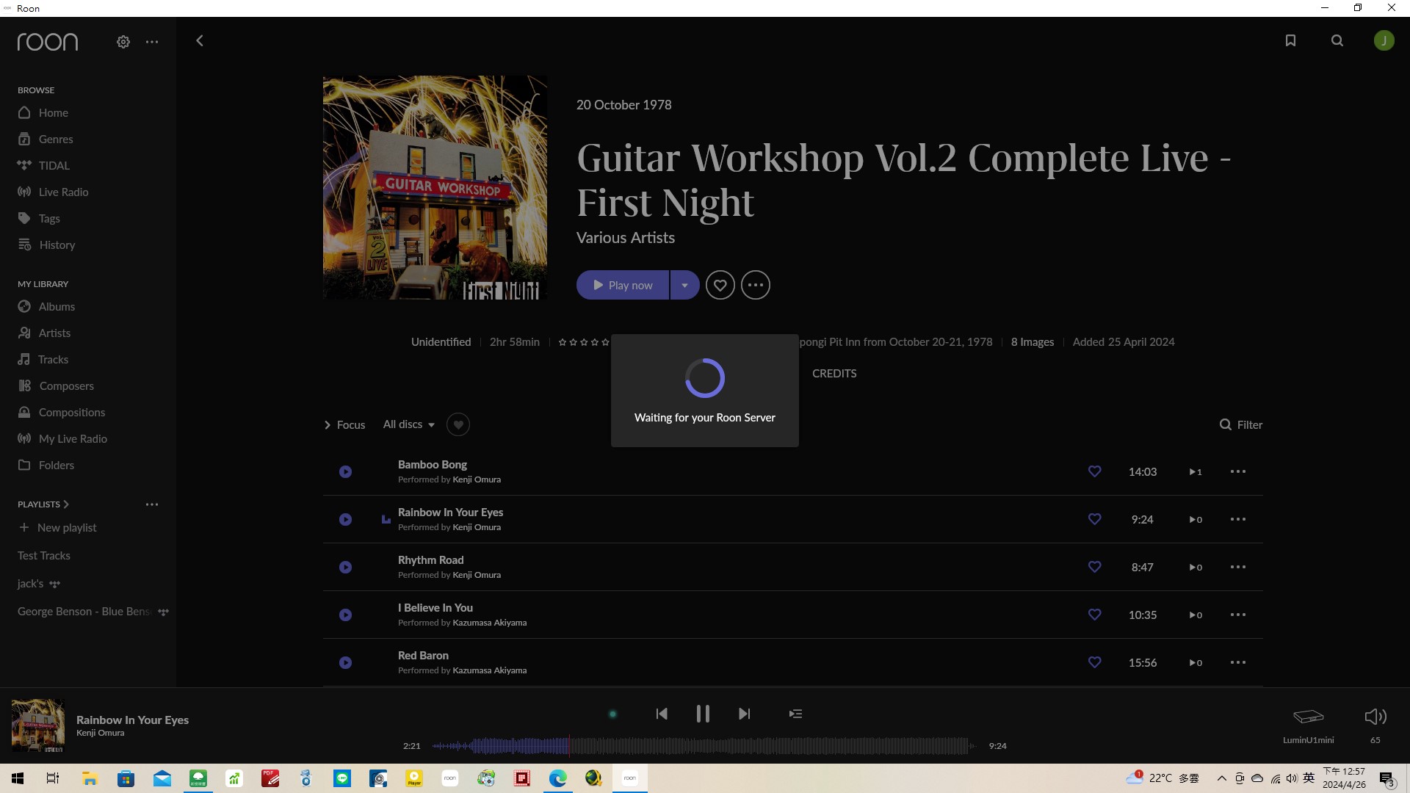
Task: Click the signal path quality dot
Action: click(x=612, y=714)
